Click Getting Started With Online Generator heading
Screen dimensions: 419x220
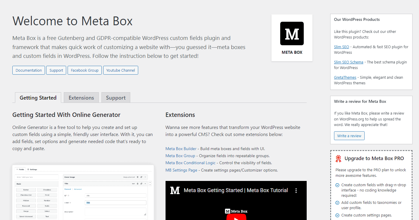click(66, 115)
